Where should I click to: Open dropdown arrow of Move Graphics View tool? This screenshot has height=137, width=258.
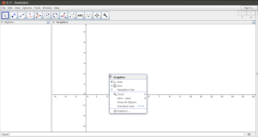coord(100,18)
